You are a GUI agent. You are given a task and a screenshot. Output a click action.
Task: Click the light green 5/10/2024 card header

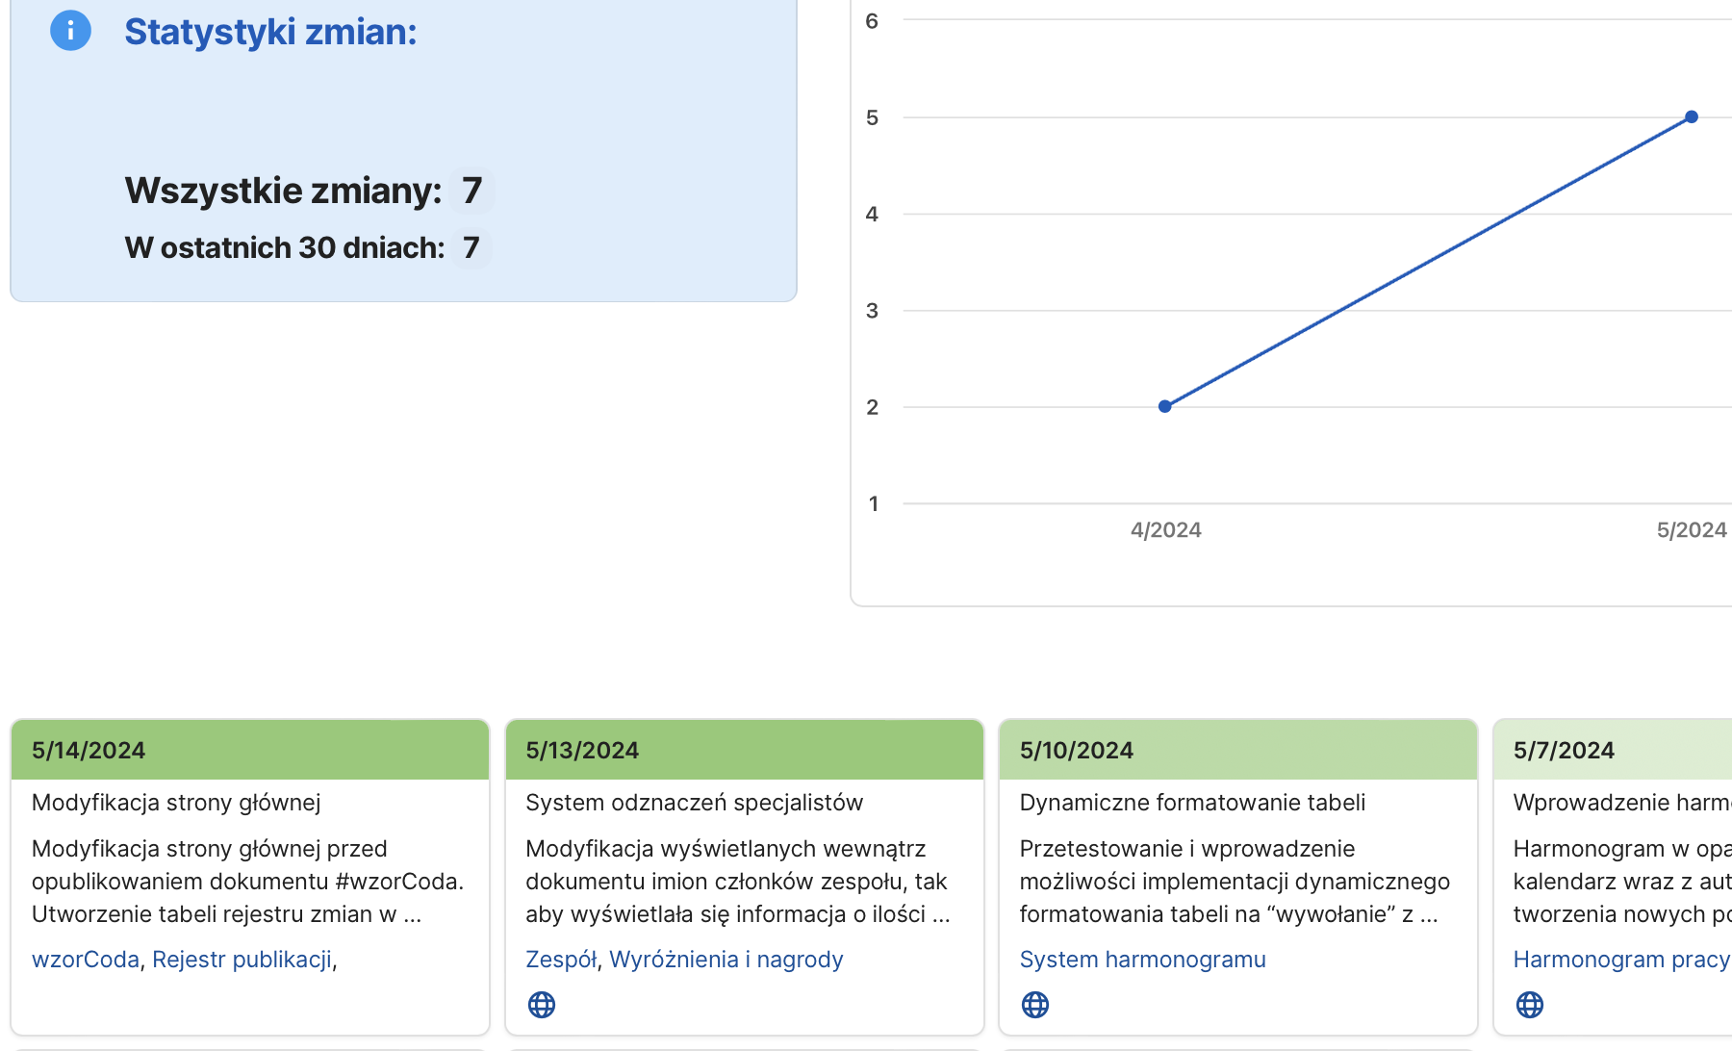click(1237, 750)
